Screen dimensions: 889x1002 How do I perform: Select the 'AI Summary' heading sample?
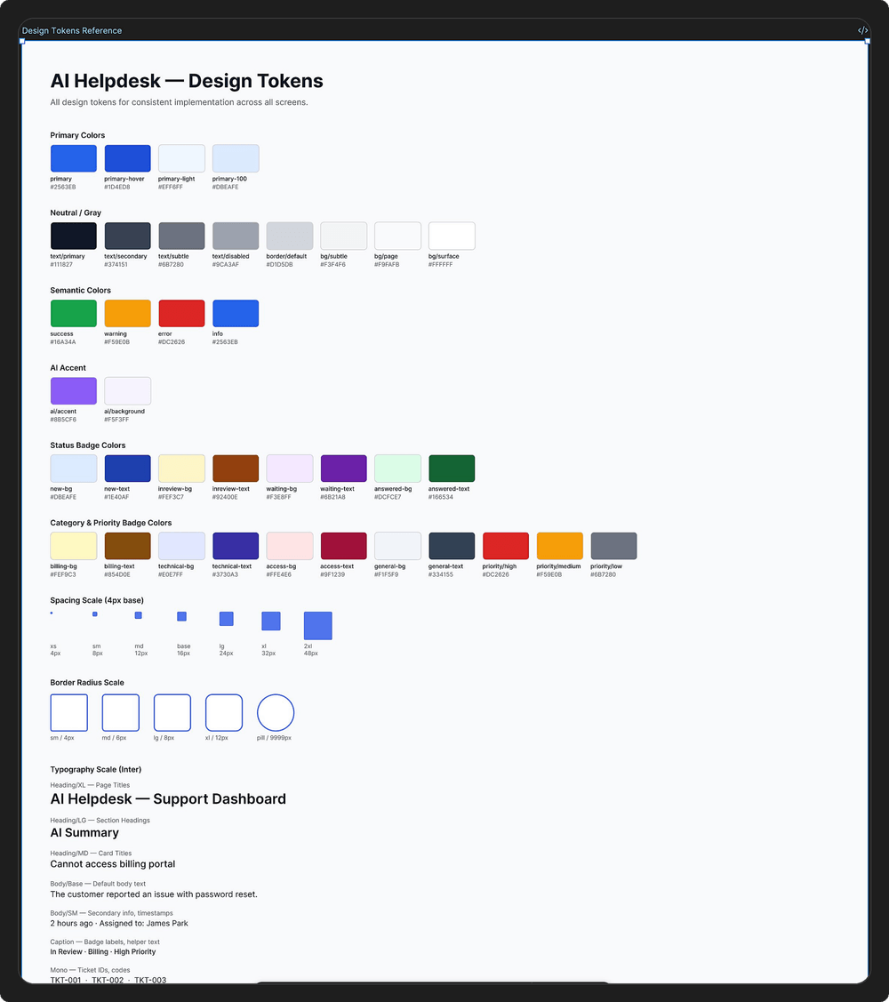tap(84, 833)
